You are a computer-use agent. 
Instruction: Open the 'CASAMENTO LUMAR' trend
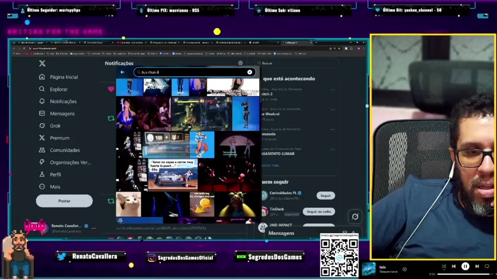(278, 153)
